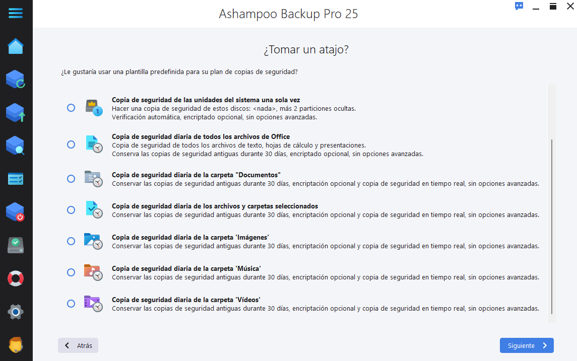The image size is (577, 361).
Task: Go to the Home icon in the sidebar
Action: (x=16, y=46)
